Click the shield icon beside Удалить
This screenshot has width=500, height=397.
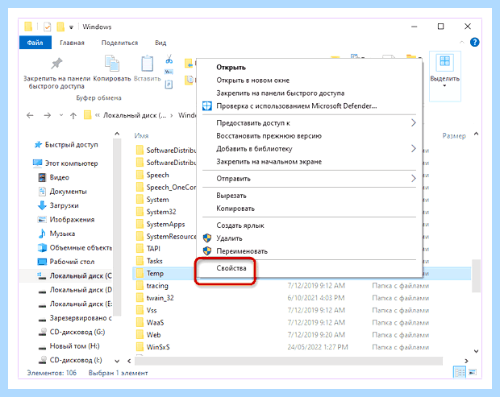(207, 238)
